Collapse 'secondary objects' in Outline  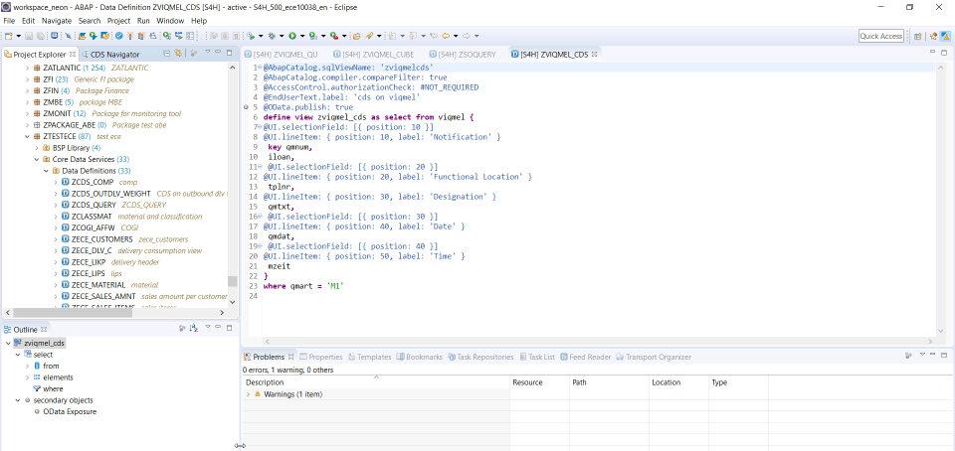(17, 400)
